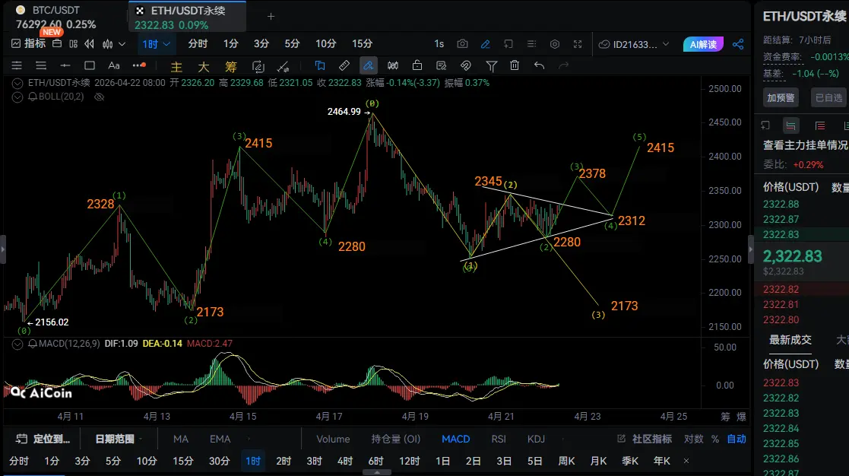849x476 pixels.
Task: Toggle the RSI sub-indicator
Action: (x=499, y=440)
